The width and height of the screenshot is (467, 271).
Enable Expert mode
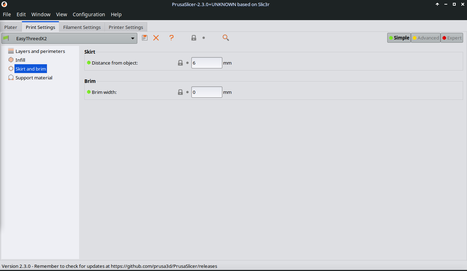click(x=452, y=38)
